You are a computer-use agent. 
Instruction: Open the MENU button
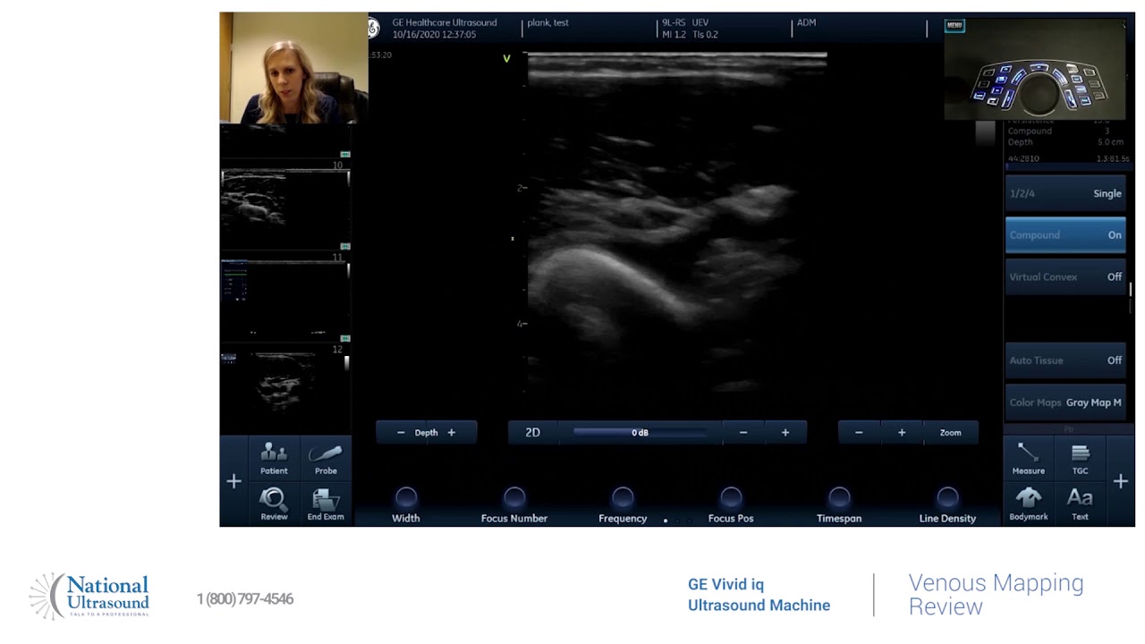pos(954,25)
